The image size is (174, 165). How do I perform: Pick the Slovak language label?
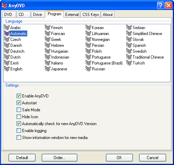138,40
